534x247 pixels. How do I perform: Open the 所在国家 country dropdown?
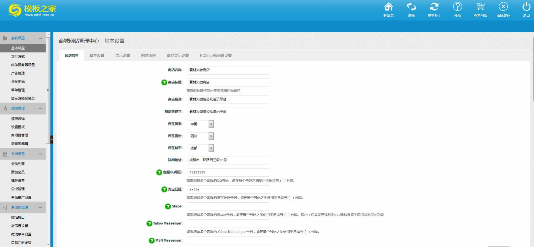coord(211,124)
